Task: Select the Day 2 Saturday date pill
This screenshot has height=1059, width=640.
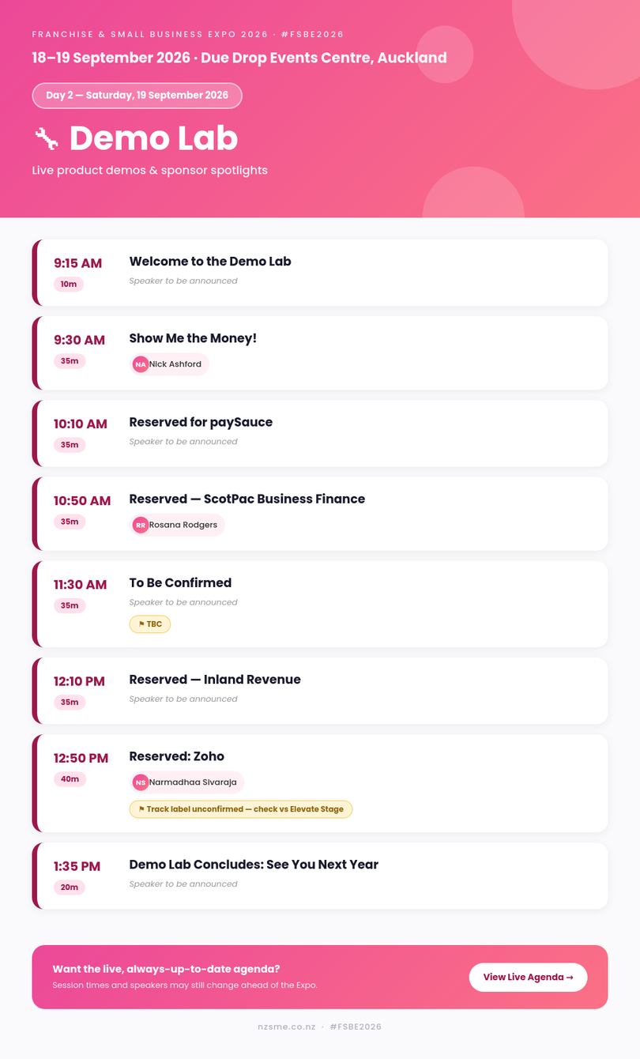Action: (x=137, y=96)
